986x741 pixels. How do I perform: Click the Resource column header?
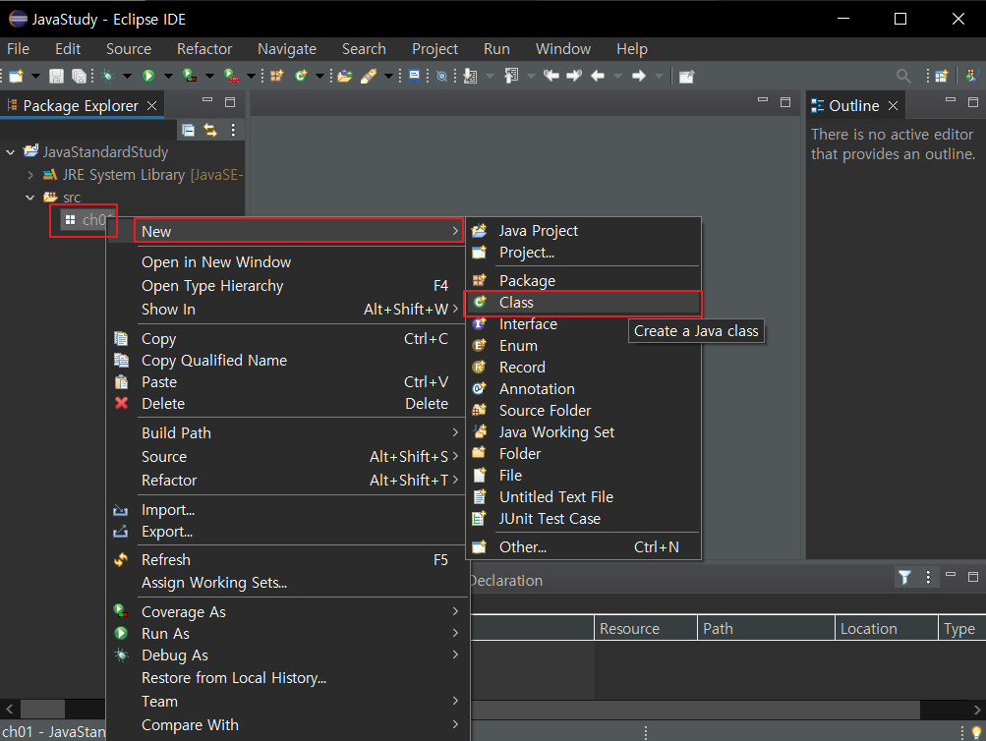tap(645, 629)
